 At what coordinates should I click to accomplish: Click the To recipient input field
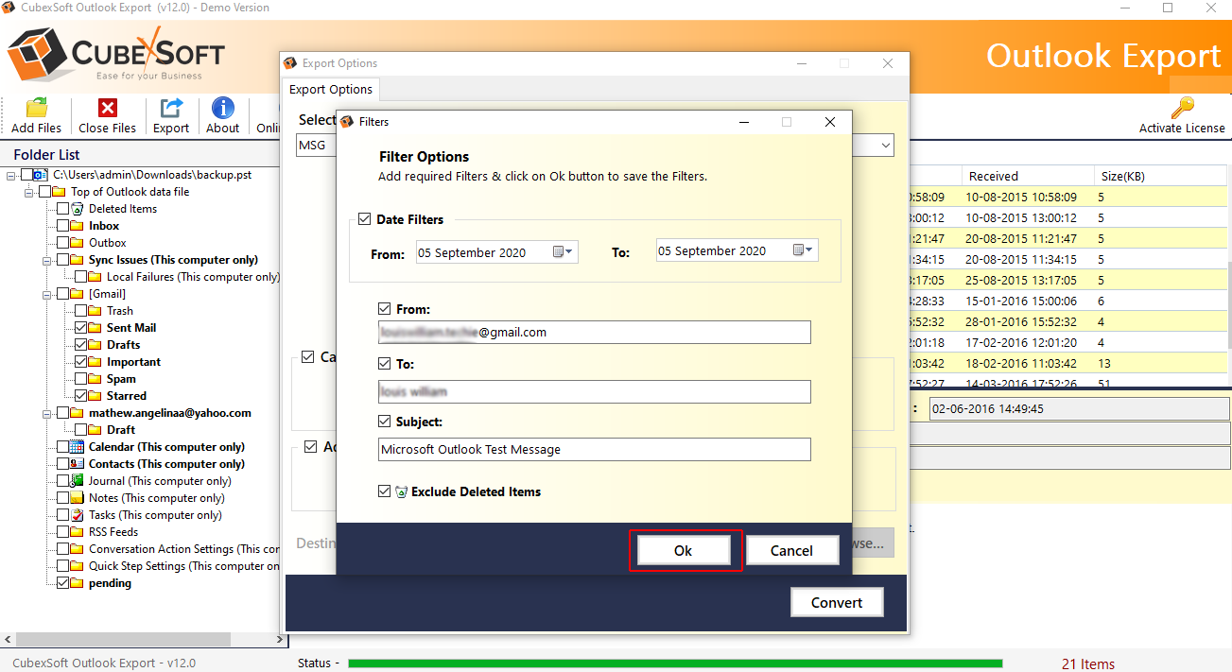click(594, 391)
